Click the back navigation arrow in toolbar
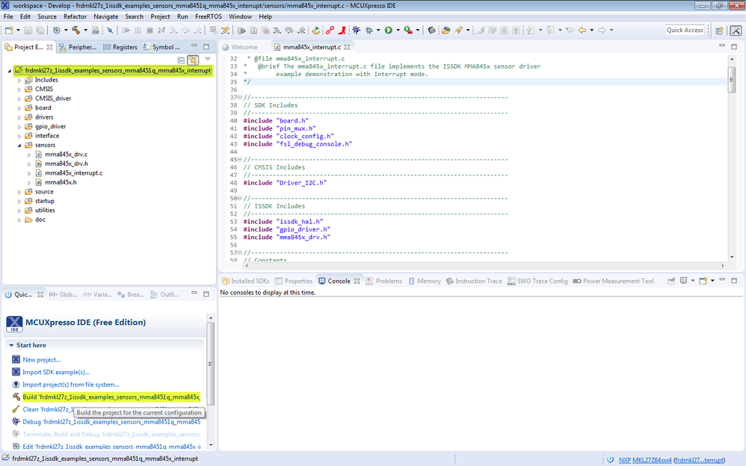The image size is (746, 466). coord(582,31)
